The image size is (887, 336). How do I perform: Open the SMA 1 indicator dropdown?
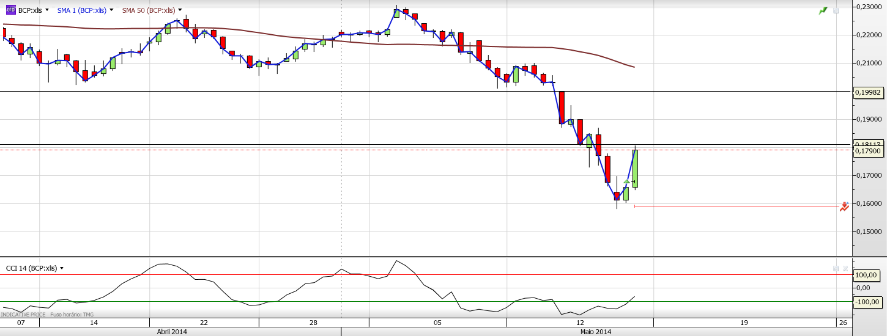tap(111, 10)
